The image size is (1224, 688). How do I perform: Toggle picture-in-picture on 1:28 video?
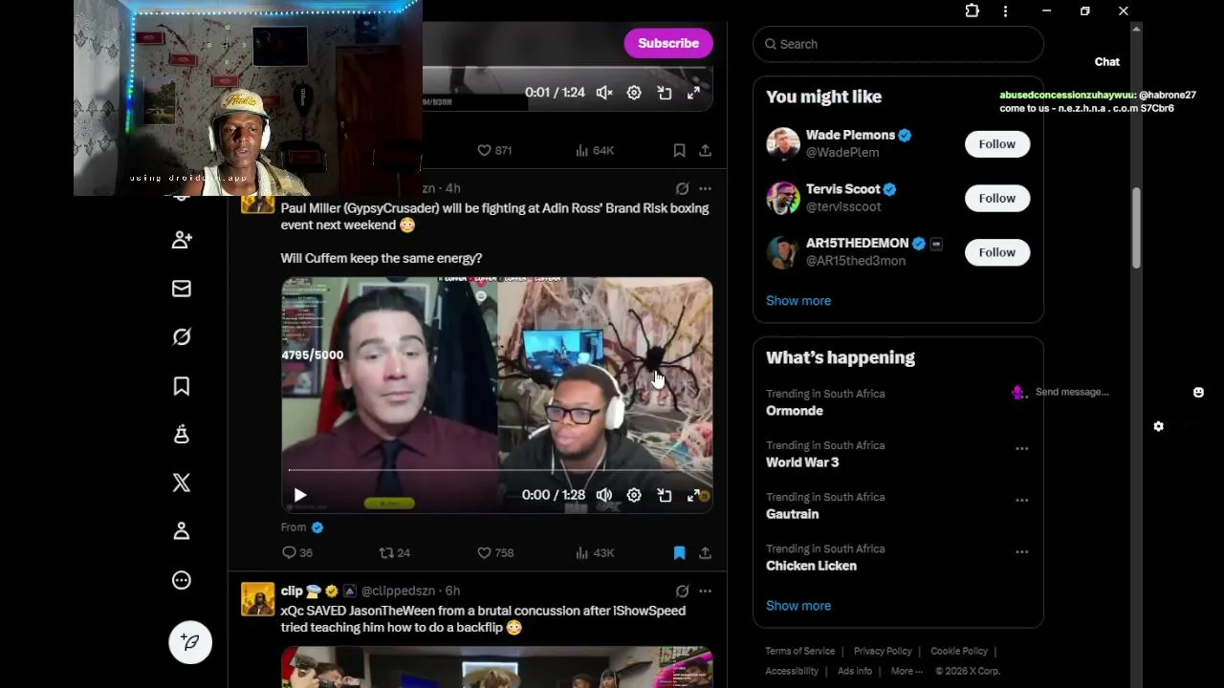click(x=665, y=495)
